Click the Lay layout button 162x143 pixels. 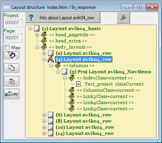coord(12,94)
